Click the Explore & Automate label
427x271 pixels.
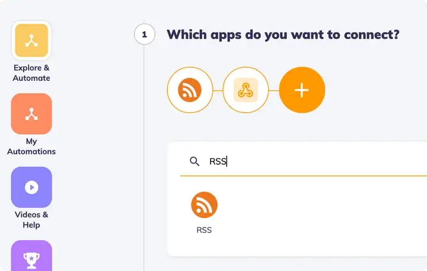tap(31, 73)
